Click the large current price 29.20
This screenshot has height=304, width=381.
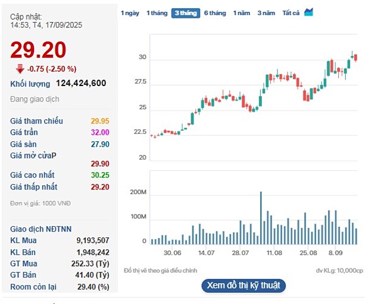pyautogui.click(x=38, y=50)
